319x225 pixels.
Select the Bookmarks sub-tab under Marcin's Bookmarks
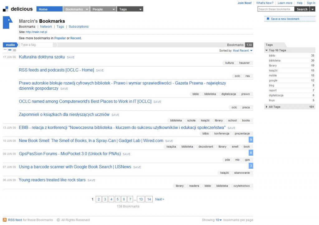(x=27, y=27)
